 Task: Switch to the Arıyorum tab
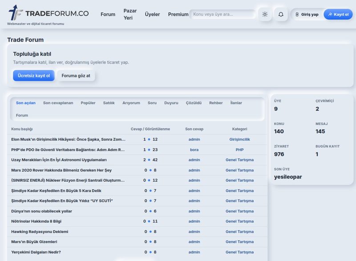coord(131,103)
